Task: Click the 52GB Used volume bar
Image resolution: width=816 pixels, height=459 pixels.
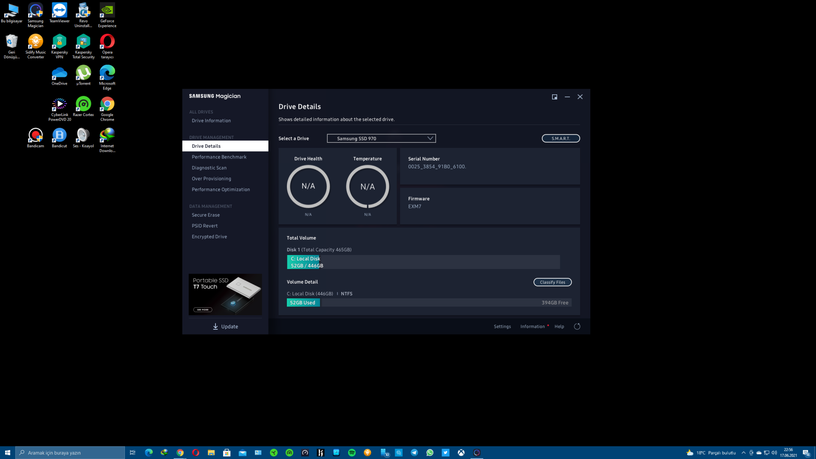Action: 303,303
